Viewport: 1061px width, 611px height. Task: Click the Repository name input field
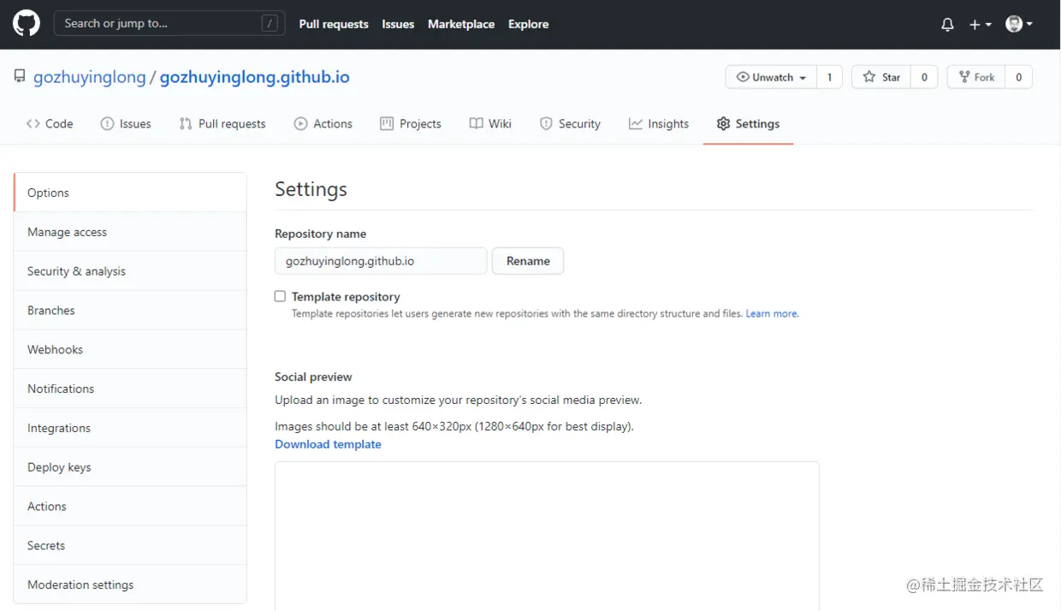pyautogui.click(x=381, y=261)
